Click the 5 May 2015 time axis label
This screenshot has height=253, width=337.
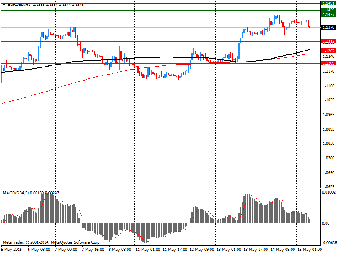click(12, 250)
